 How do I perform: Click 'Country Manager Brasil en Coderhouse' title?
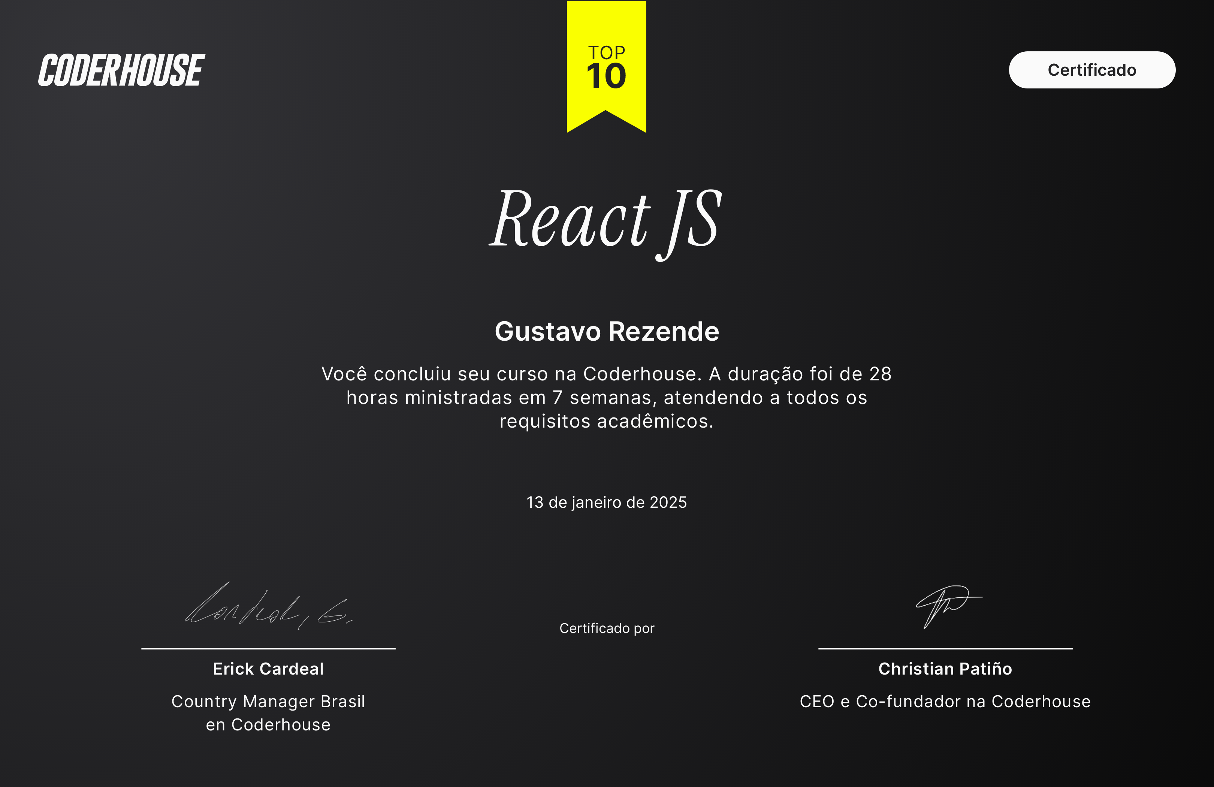(268, 713)
